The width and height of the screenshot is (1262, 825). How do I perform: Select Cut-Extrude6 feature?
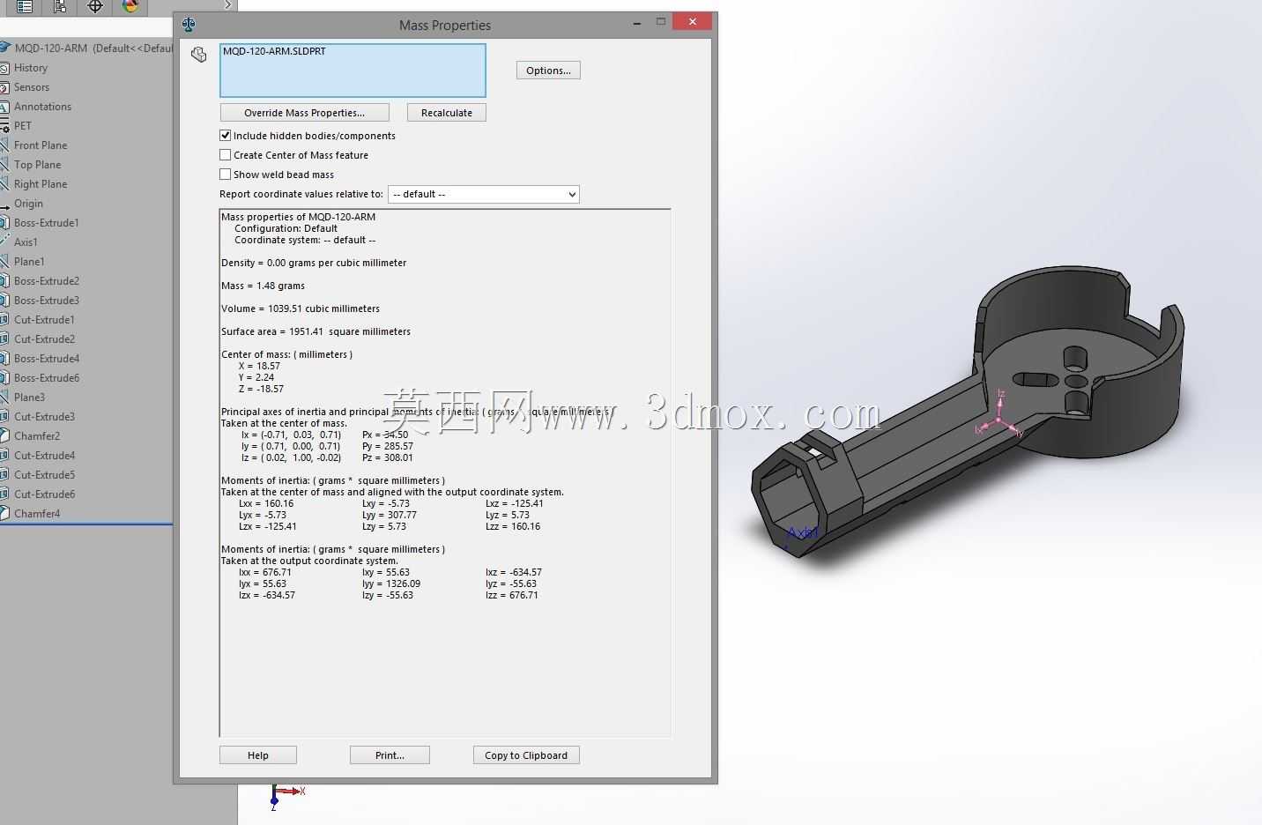click(x=44, y=494)
